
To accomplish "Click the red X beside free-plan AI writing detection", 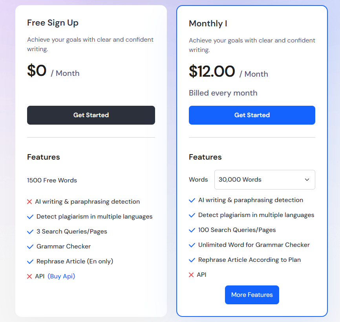I will pyautogui.click(x=29, y=202).
